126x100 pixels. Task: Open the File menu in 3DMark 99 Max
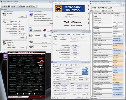pyautogui.click(x=2, y=4)
